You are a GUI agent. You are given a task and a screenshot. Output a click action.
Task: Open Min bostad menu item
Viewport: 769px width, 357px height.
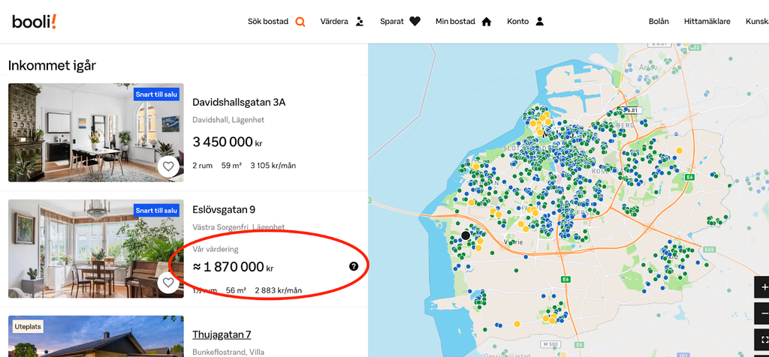[455, 22]
